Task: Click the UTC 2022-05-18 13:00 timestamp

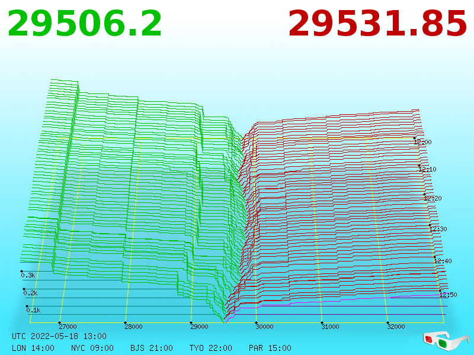Action: [59, 336]
